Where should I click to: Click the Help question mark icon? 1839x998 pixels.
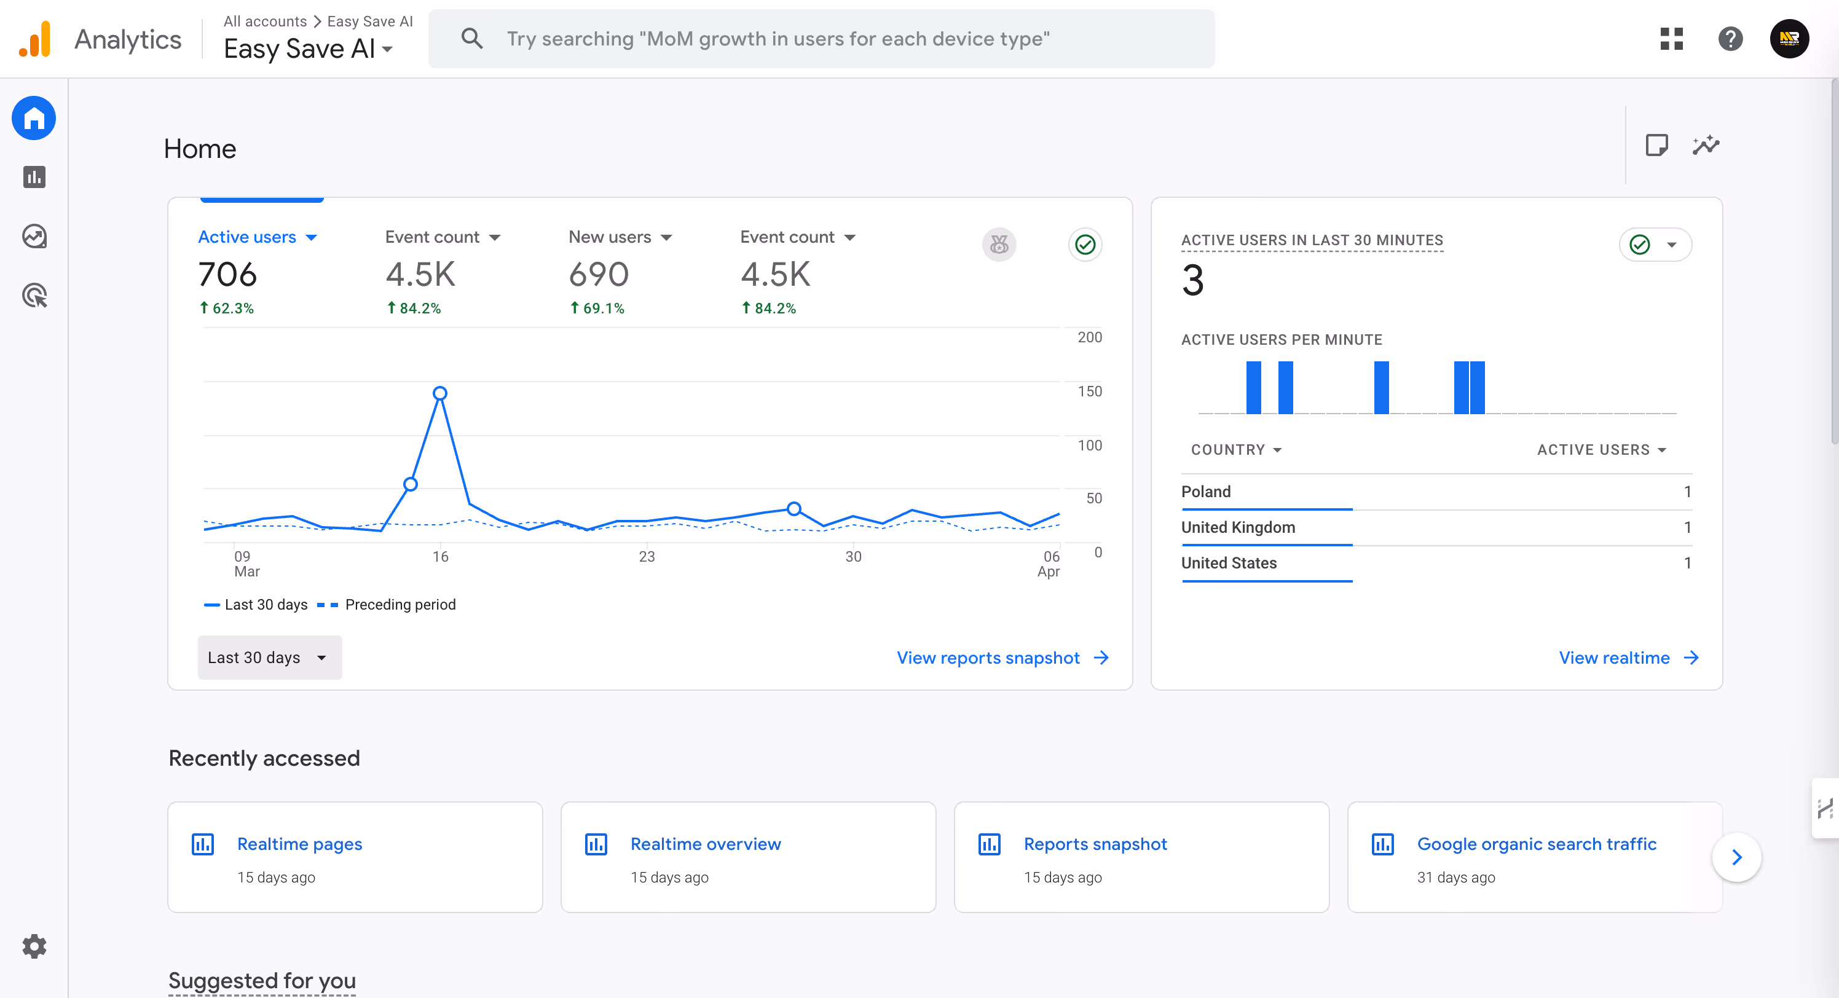click(x=1730, y=39)
